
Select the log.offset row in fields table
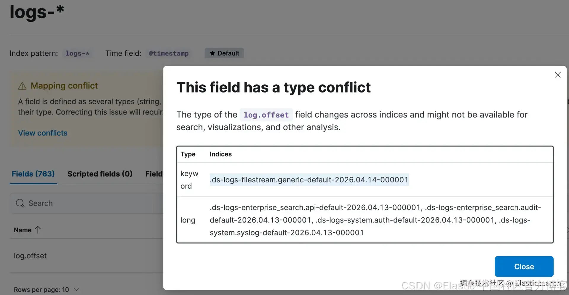point(30,256)
